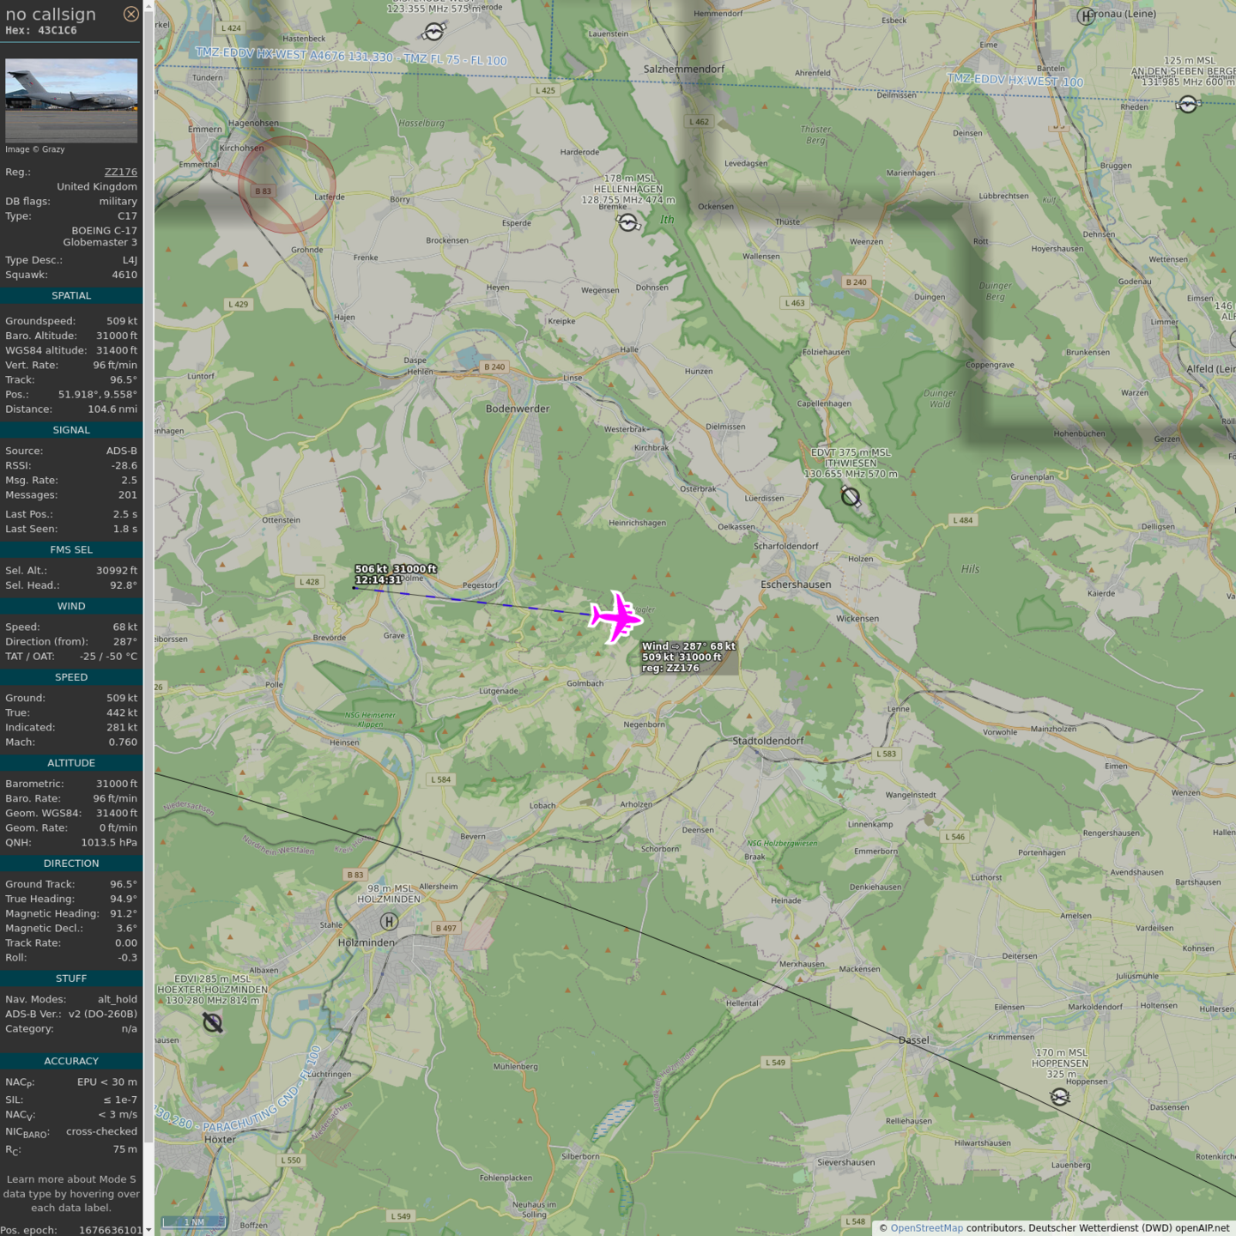The height and width of the screenshot is (1236, 1236).
Task: Select the Holzminden helipad H icon
Action: click(389, 922)
